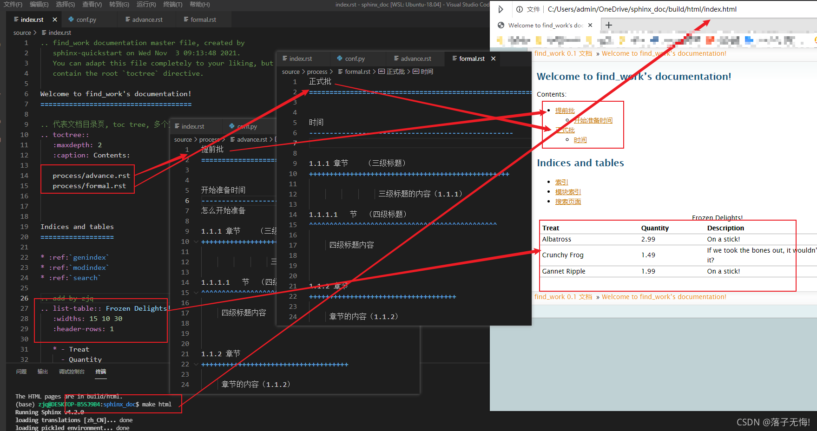Click the globe icon on the Welcome browser tab
This screenshot has height=431, width=817.
501,25
